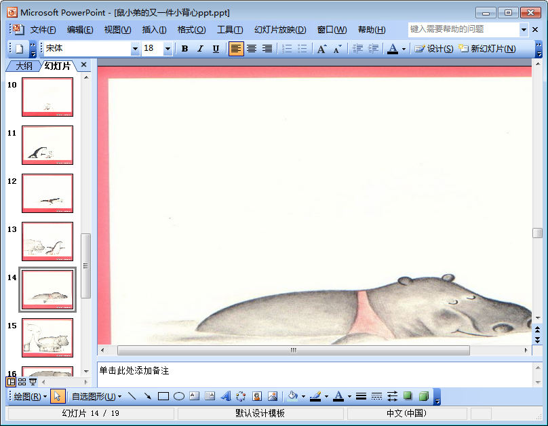548x426 pixels.
Task: Click the Increase Font Size icon
Action: pyautogui.click(x=321, y=49)
